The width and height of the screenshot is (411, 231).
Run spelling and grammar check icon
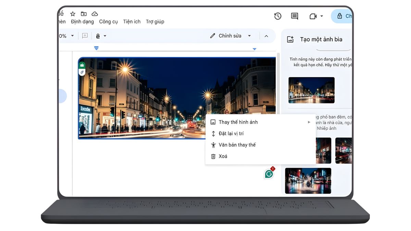pyautogui.click(x=98, y=36)
